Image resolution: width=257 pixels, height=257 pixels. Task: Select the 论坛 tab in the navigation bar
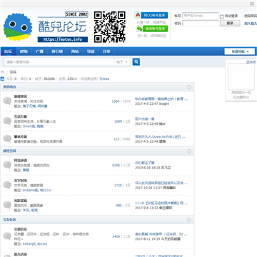click(9, 51)
